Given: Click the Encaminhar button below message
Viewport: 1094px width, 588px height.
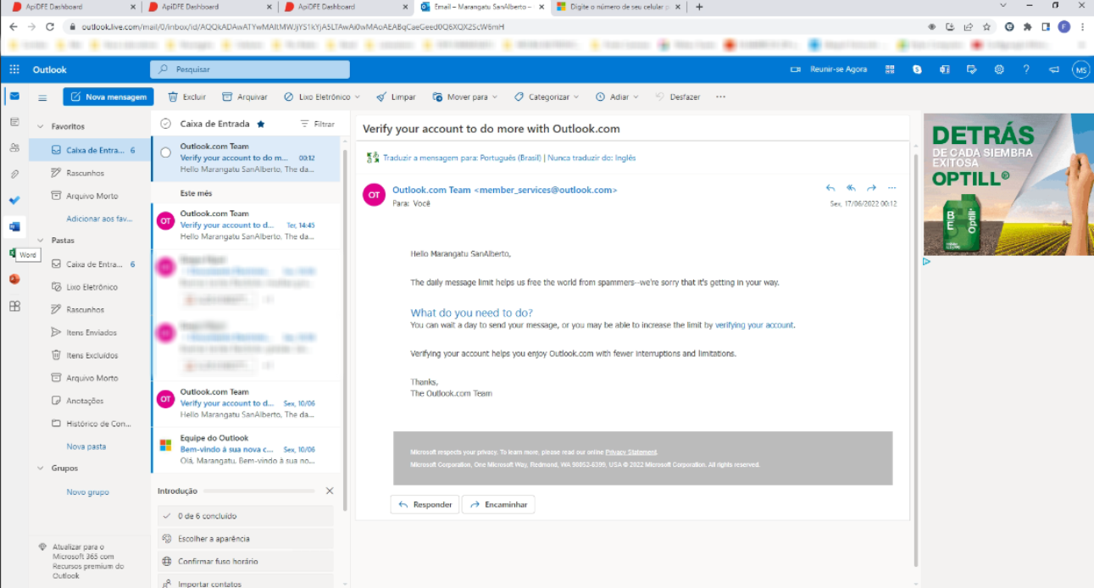Looking at the screenshot, I should click(x=498, y=504).
